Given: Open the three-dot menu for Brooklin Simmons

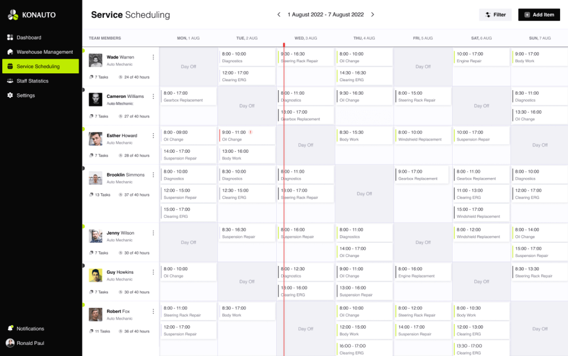Looking at the screenshot, I should [x=153, y=175].
